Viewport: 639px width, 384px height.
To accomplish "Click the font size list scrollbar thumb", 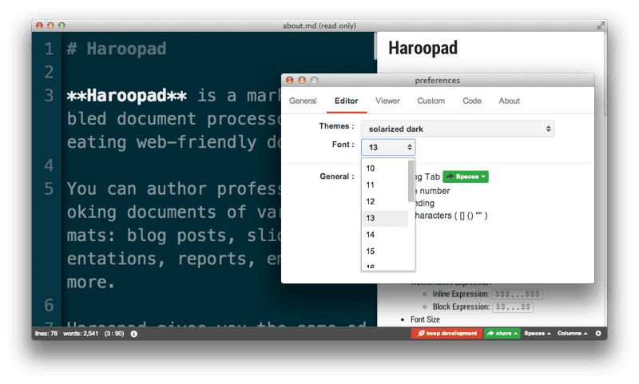I will click(x=411, y=181).
